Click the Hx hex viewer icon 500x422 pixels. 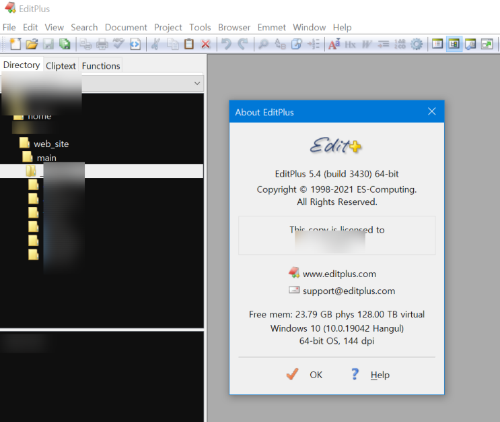tap(350, 44)
